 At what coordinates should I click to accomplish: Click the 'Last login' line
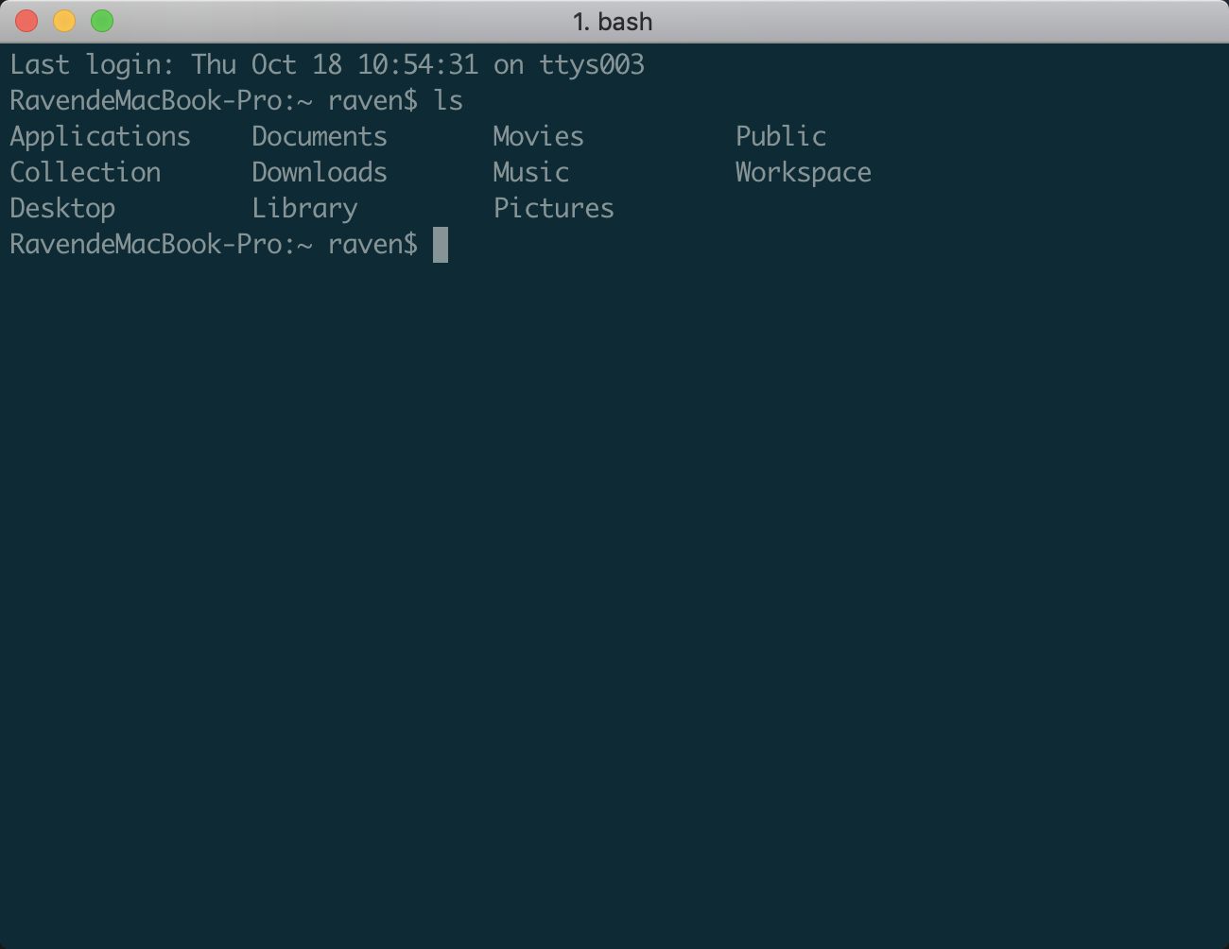click(327, 65)
